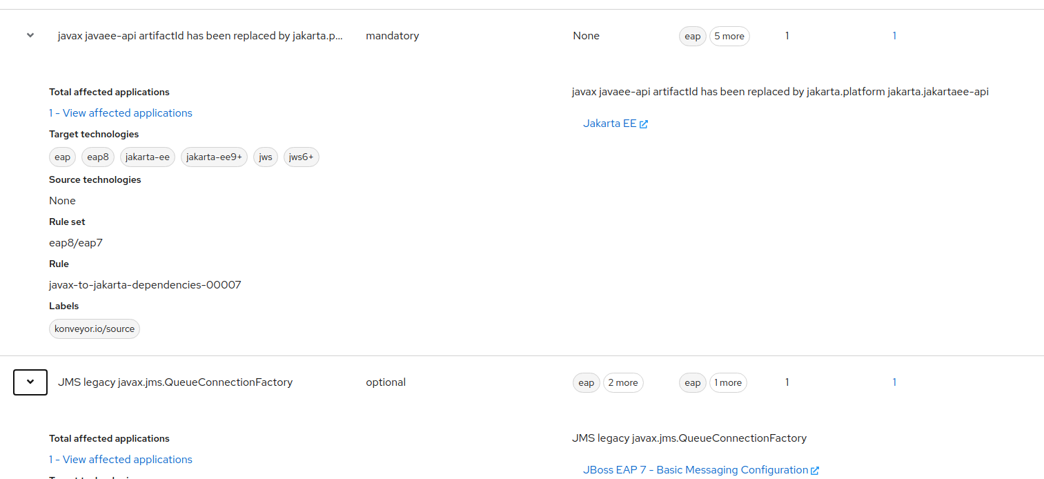Click the jws target technology label
The width and height of the screenshot is (1044, 479).
[266, 157]
